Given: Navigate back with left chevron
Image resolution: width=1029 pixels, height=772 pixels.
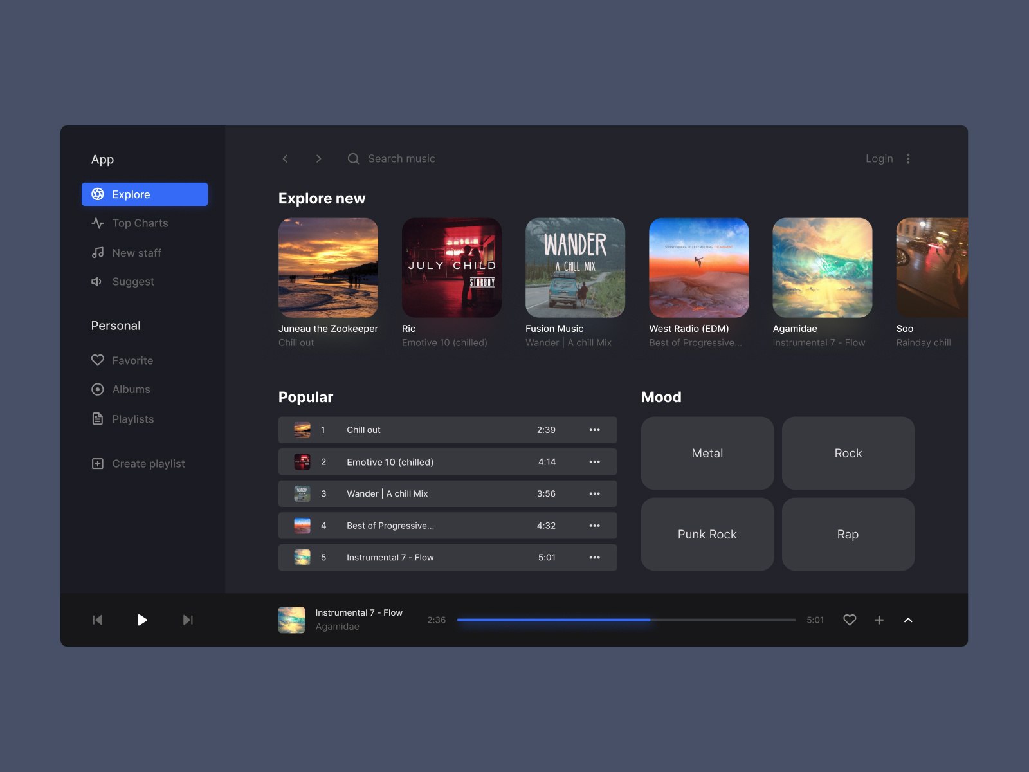Looking at the screenshot, I should 286,159.
